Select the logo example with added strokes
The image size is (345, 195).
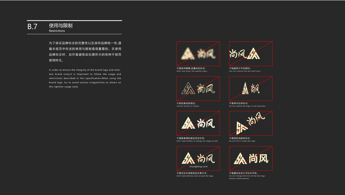click(198, 123)
